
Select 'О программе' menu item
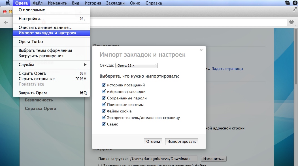[x=51, y=10]
